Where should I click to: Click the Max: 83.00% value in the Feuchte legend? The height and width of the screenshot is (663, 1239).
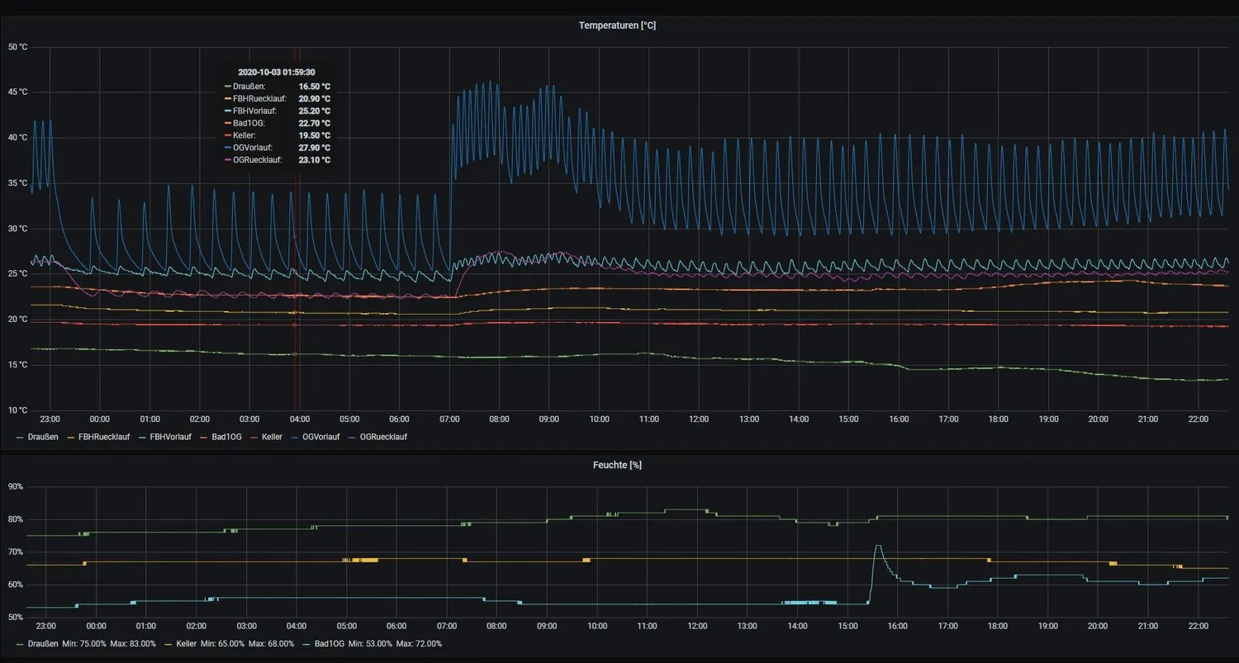coord(135,643)
